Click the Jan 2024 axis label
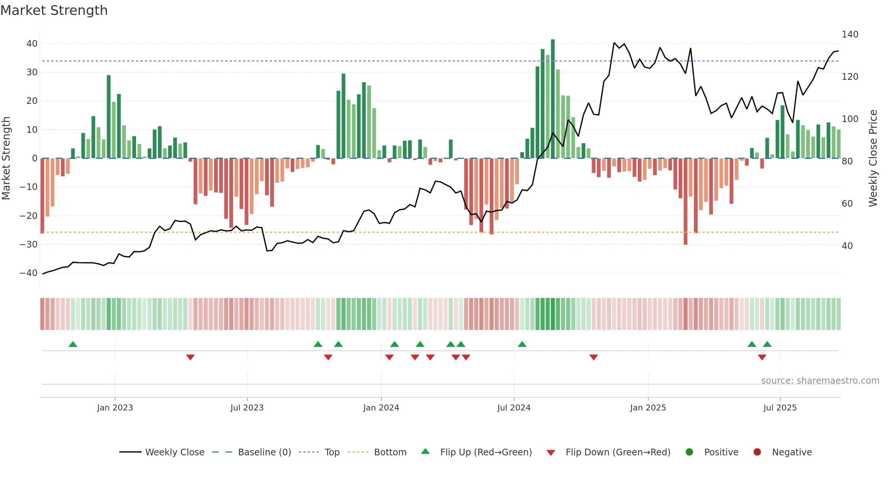The width and height of the screenshot is (892, 501). click(381, 408)
